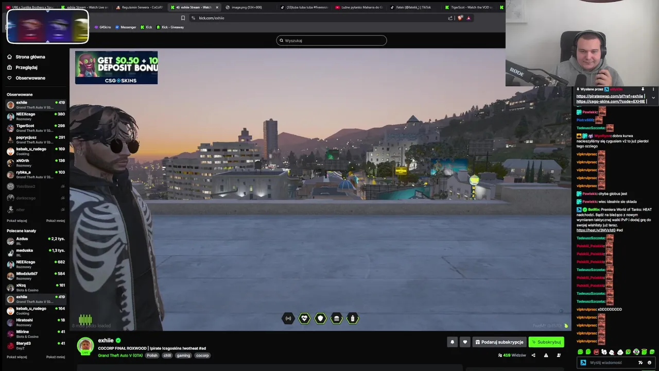The height and width of the screenshot is (371, 659).
Task: Click Podaruj subskrypcje gift button
Action: coord(499,342)
